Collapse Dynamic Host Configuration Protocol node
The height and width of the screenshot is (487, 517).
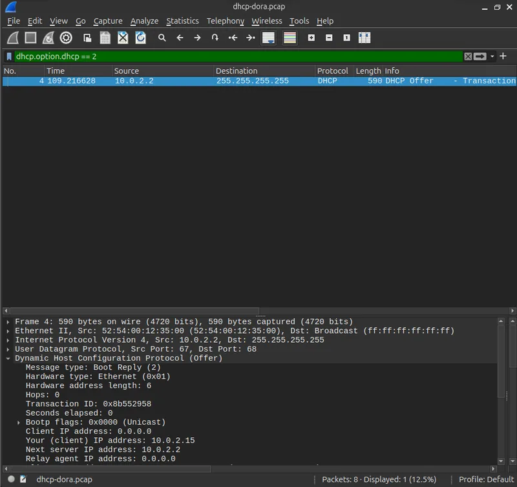pos(8,358)
